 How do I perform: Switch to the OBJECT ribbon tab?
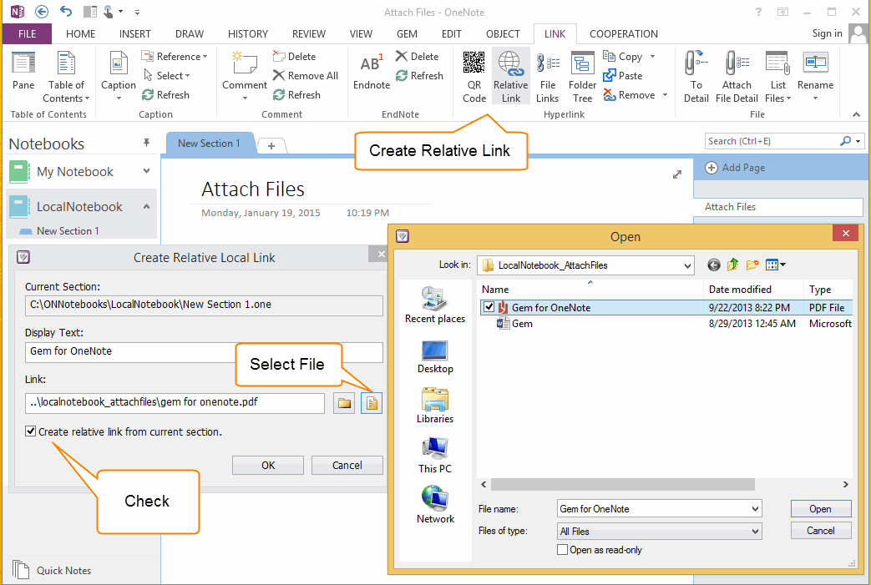tap(503, 34)
